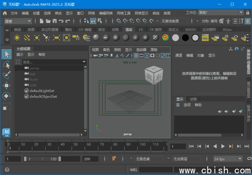Toggle the viewport resolution gate
This screenshot has width=252, height=175.
click(147, 56)
